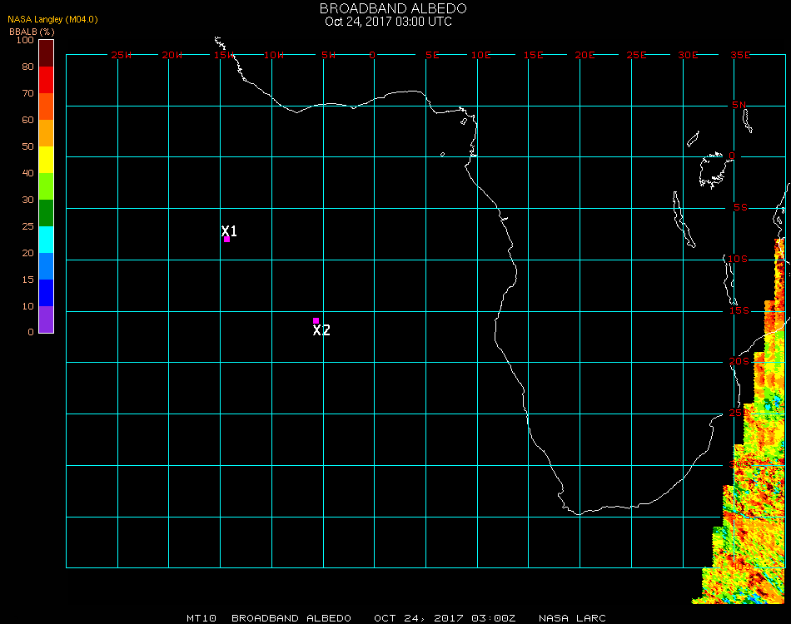Click the 0 prime meridian longitude label
The height and width of the screenshot is (624, 791).
click(x=372, y=55)
